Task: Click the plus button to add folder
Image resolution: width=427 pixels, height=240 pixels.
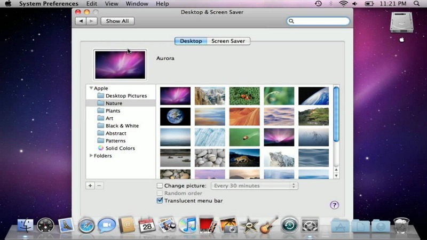Action: (x=90, y=186)
